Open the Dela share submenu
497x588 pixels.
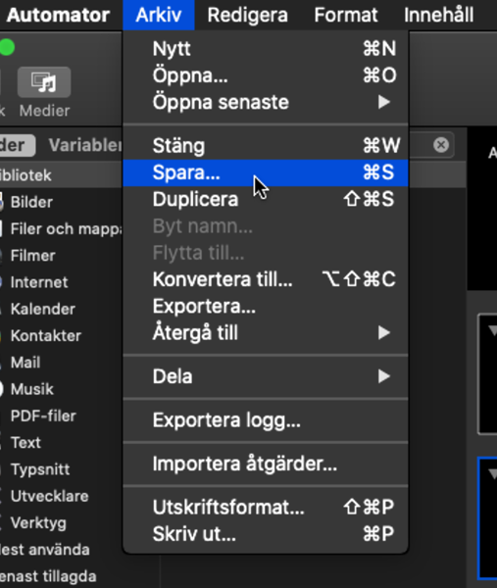[266, 376]
